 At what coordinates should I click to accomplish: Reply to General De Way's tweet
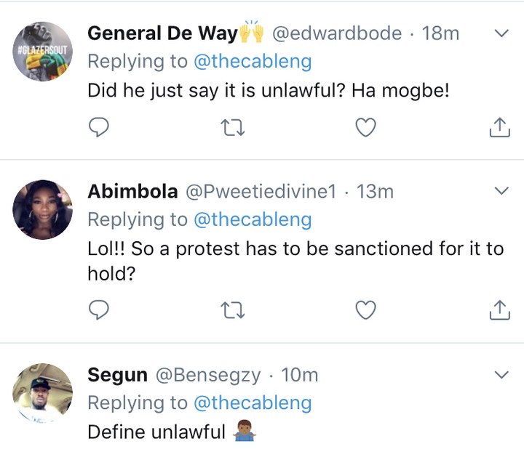(98, 129)
